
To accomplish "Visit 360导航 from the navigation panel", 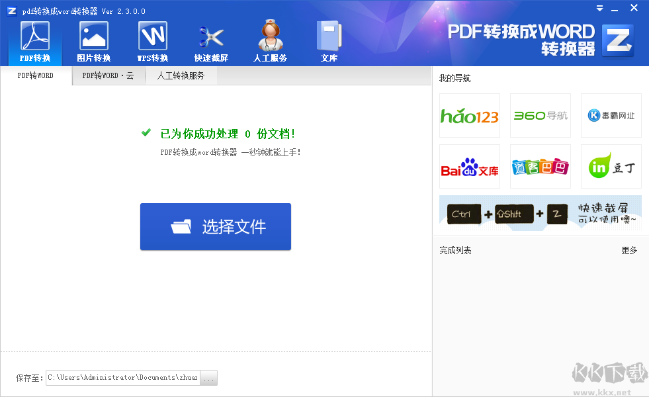I will tap(540, 115).
